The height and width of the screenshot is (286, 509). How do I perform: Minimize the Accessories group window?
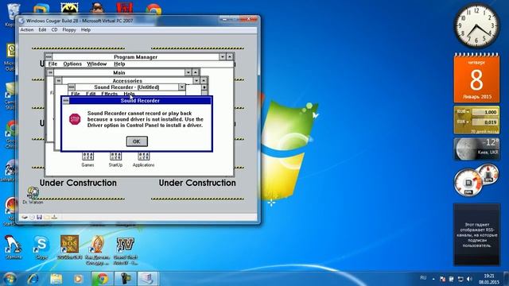point(196,80)
